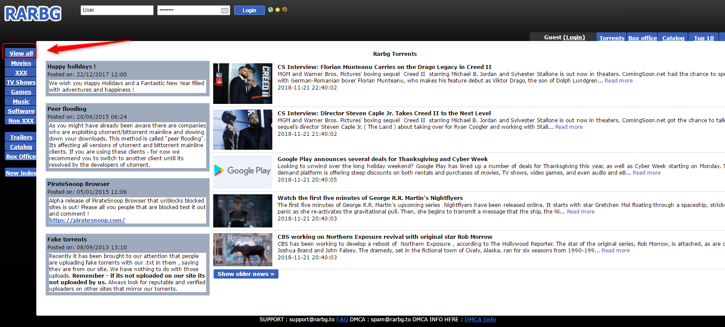Focus the password input field
The width and height of the screenshot is (725, 327).
click(189, 10)
